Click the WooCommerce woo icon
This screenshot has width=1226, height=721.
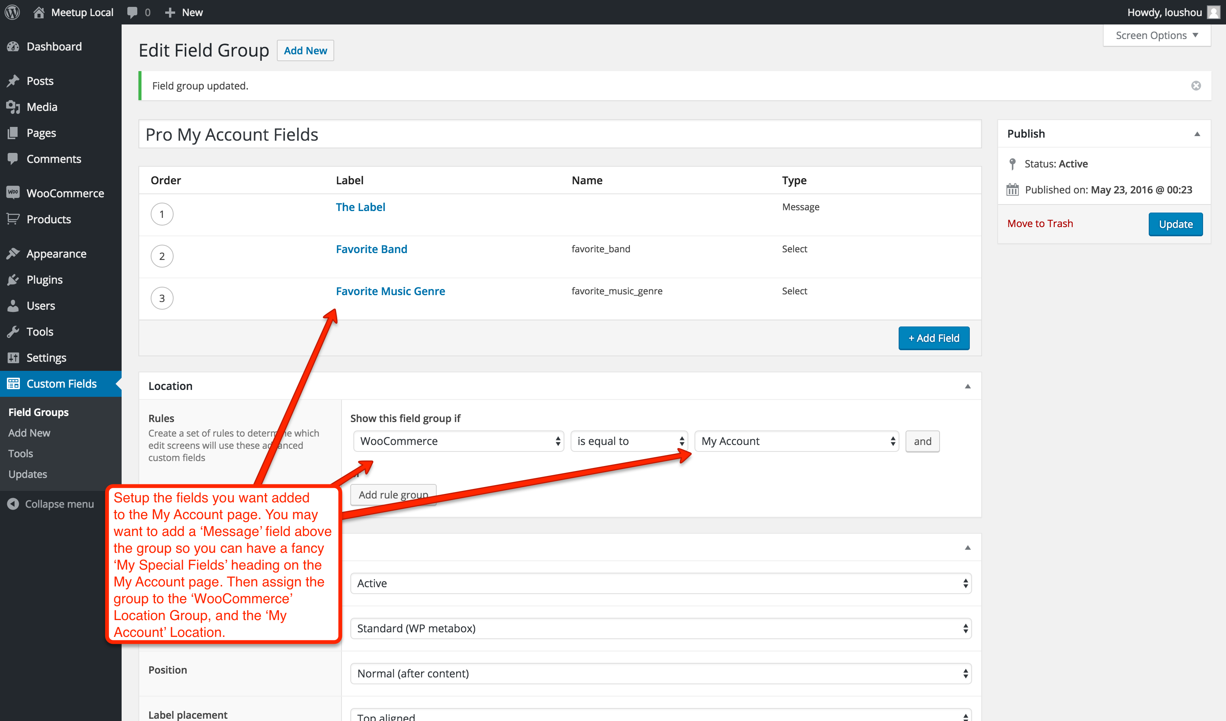[13, 193]
